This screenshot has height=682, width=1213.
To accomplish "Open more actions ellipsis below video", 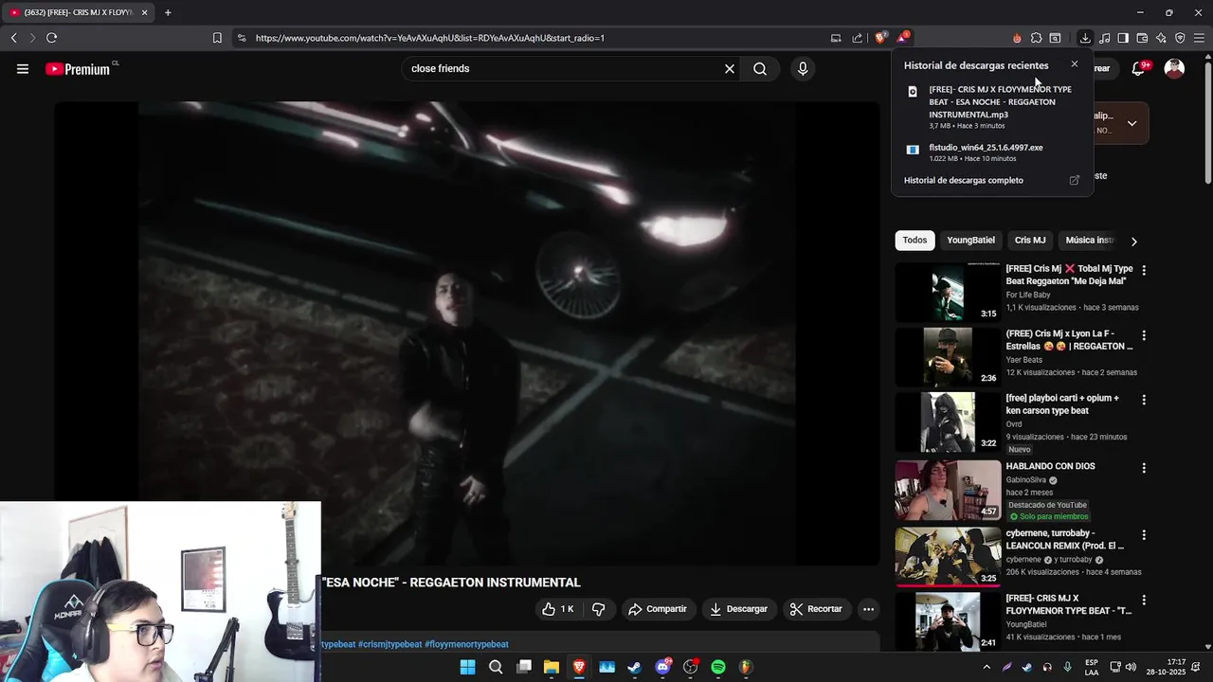I will point(868,609).
